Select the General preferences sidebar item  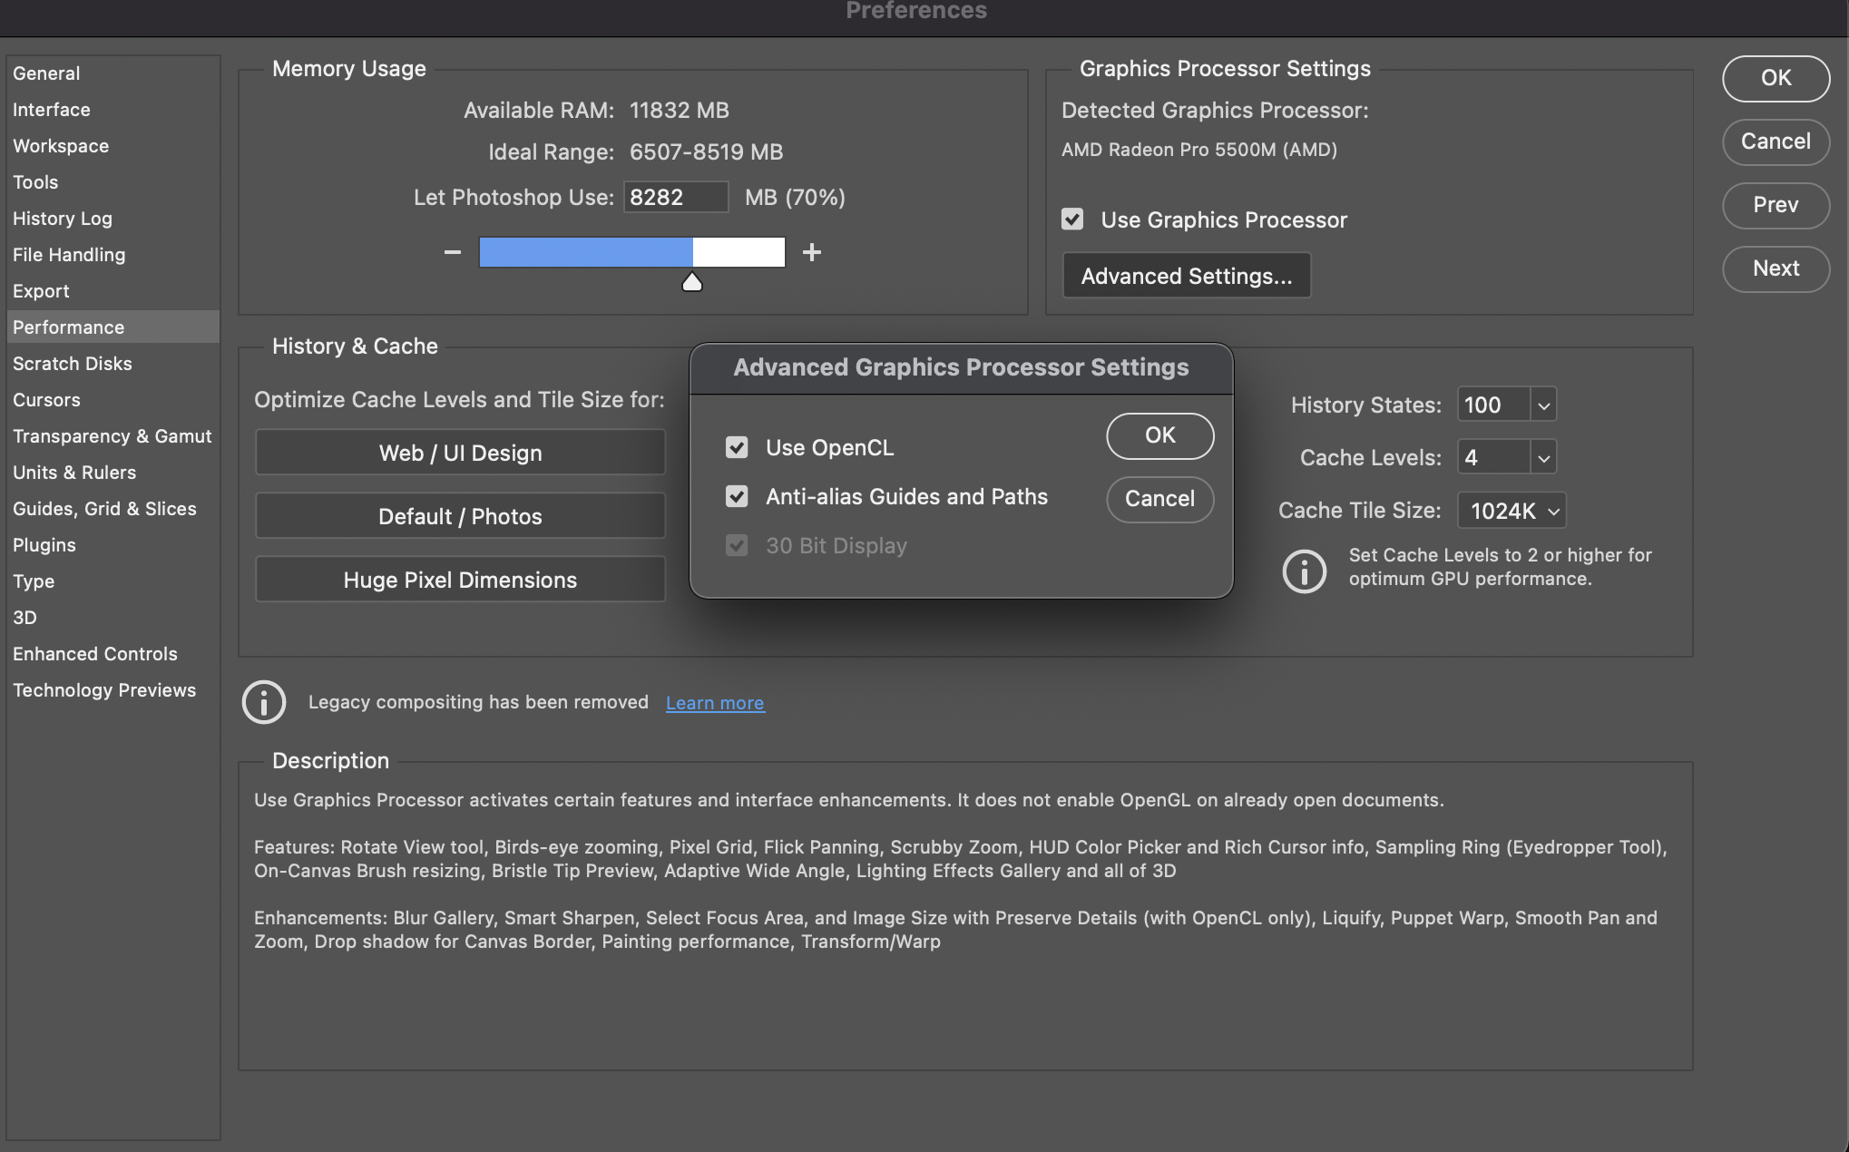click(46, 72)
